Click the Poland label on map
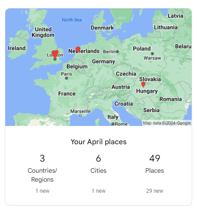197x211 pixels. 142,49
